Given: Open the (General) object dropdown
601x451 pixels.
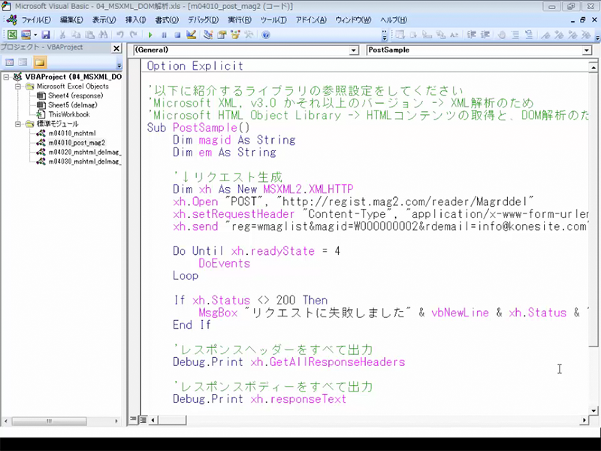Looking at the screenshot, I should [354, 50].
